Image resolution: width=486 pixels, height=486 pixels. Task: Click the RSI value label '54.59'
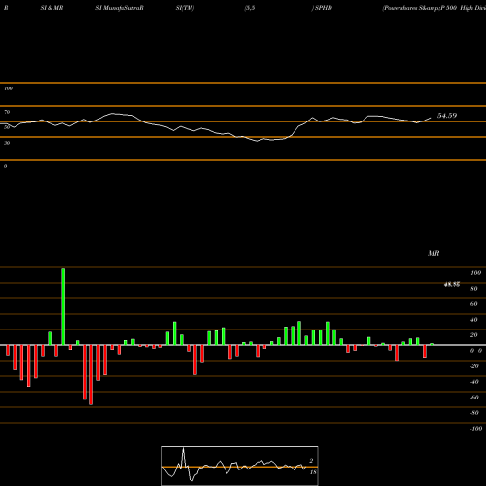447,116
